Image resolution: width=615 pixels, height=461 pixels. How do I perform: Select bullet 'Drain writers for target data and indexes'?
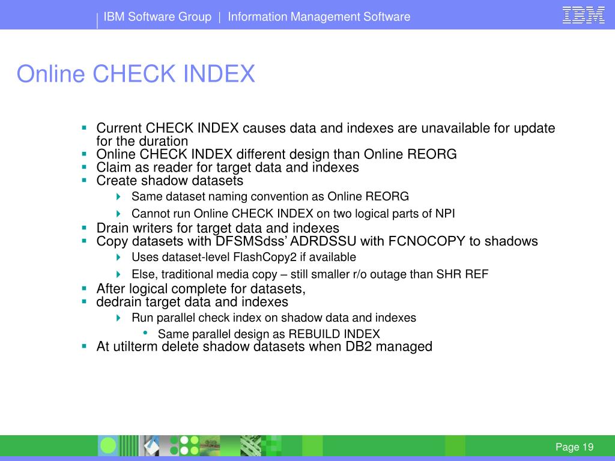coord(217,228)
